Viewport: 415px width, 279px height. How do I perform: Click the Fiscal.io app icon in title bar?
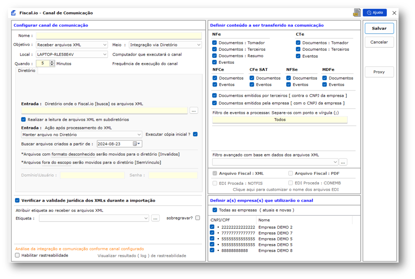(13, 13)
